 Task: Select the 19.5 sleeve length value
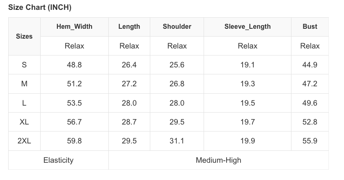click(248, 103)
